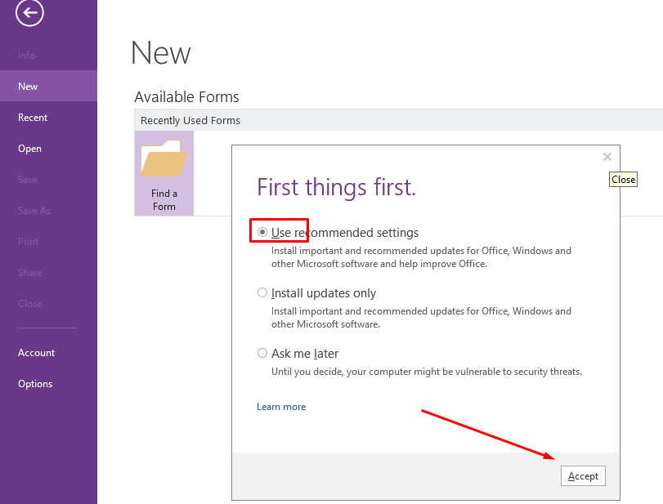Click the Recently Used Forms header

coord(398,120)
